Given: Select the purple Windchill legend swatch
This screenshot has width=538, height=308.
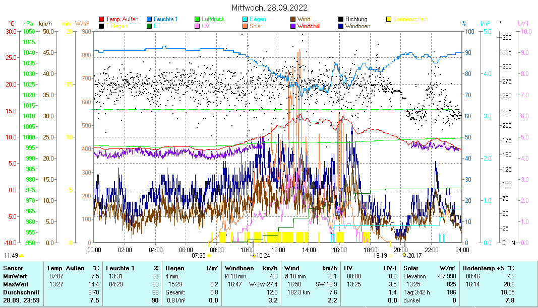Looking at the screenshot, I should [293, 26].
